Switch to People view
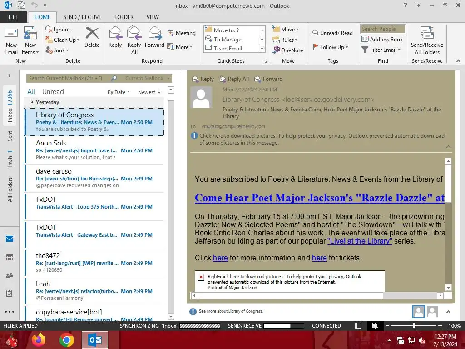 (x=10, y=275)
